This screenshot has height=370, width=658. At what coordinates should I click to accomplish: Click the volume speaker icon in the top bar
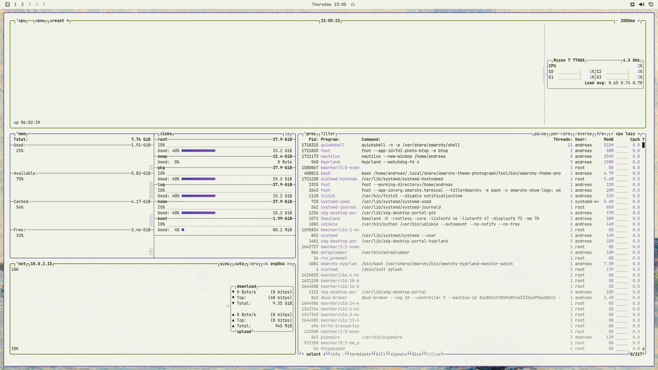[x=642, y=4]
